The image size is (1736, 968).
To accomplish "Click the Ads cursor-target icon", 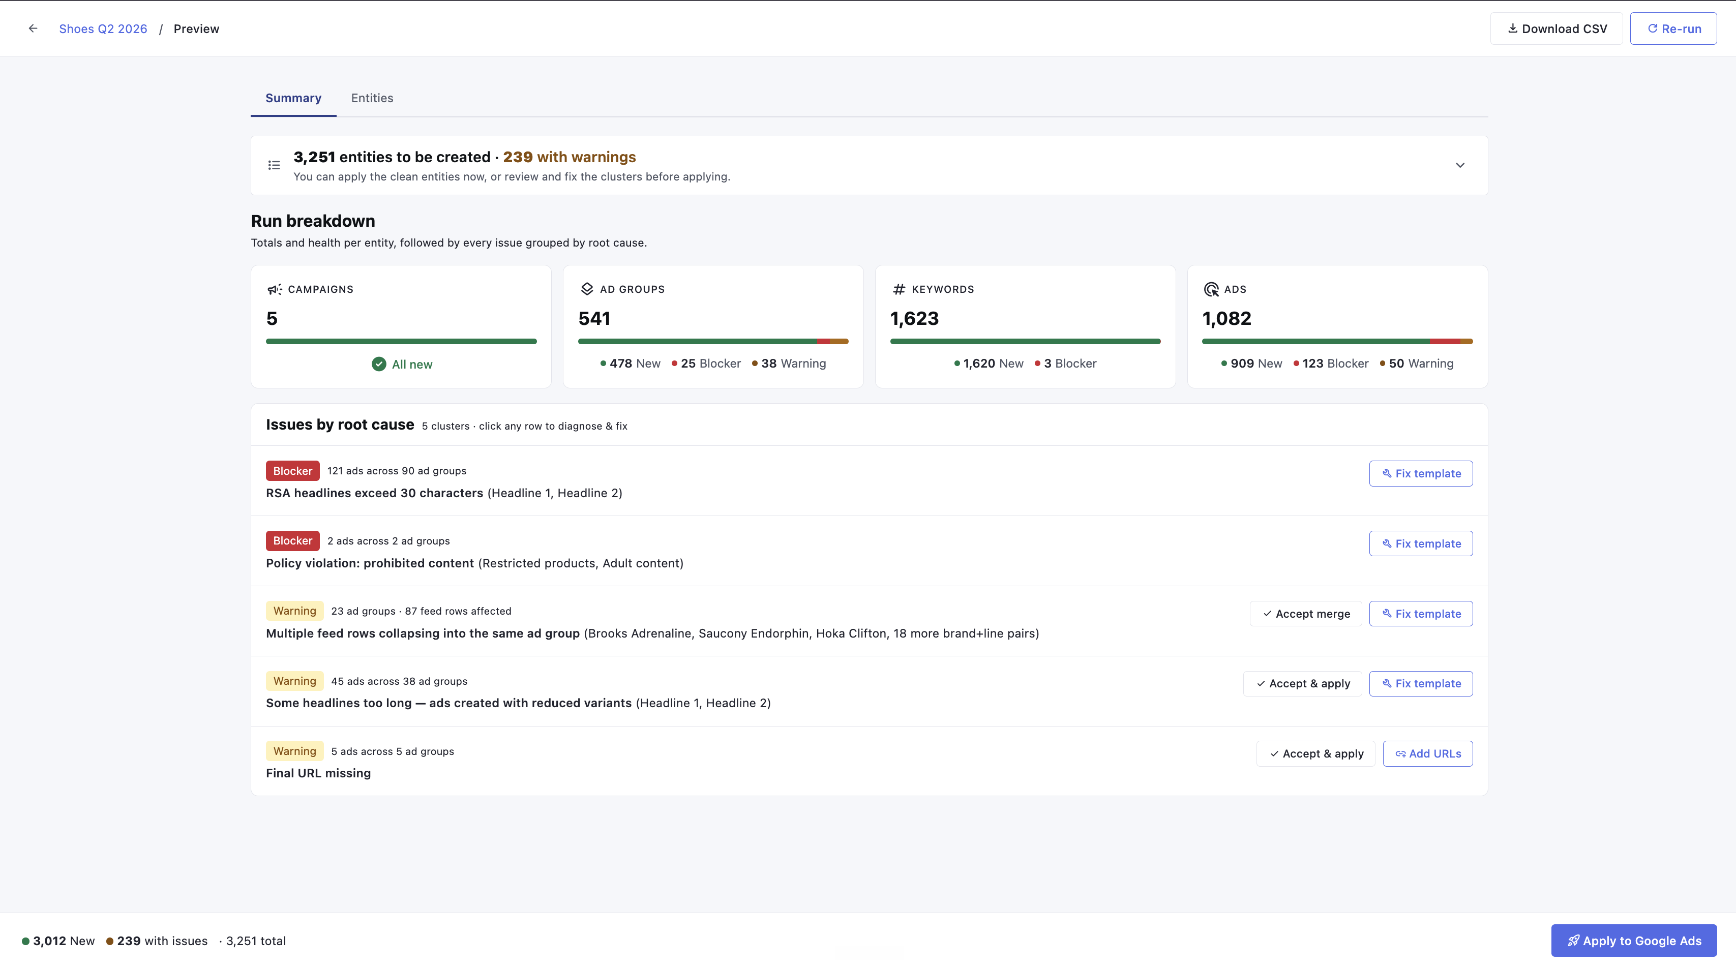I will click(x=1211, y=289).
